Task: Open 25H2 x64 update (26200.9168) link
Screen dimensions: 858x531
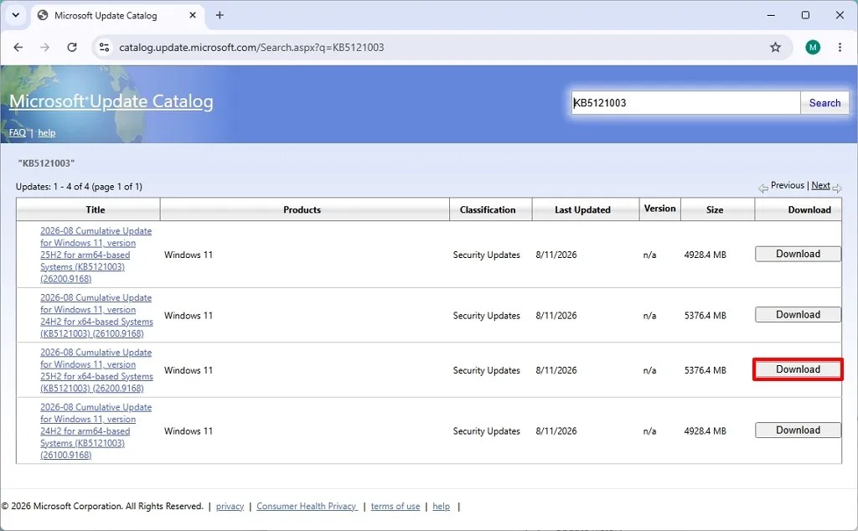Action: point(96,370)
